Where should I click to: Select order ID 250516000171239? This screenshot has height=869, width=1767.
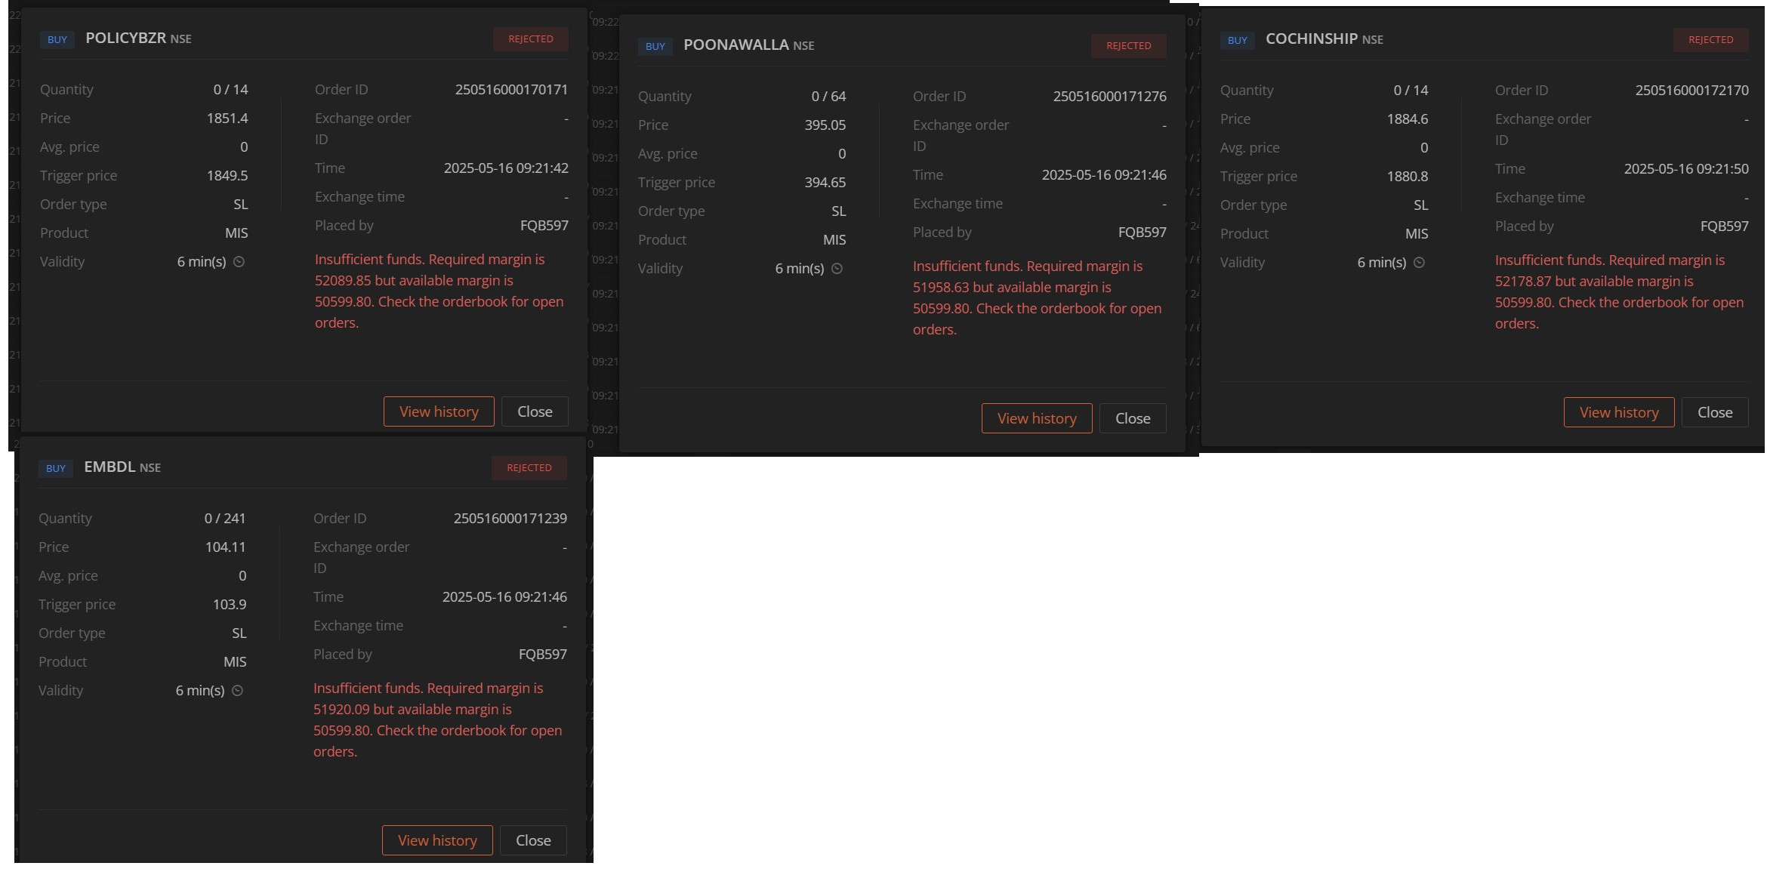pyautogui.click(x=510, y=519)
